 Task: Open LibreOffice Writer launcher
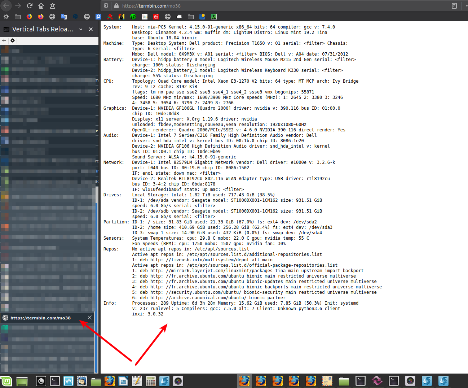[x=123, y=381]
